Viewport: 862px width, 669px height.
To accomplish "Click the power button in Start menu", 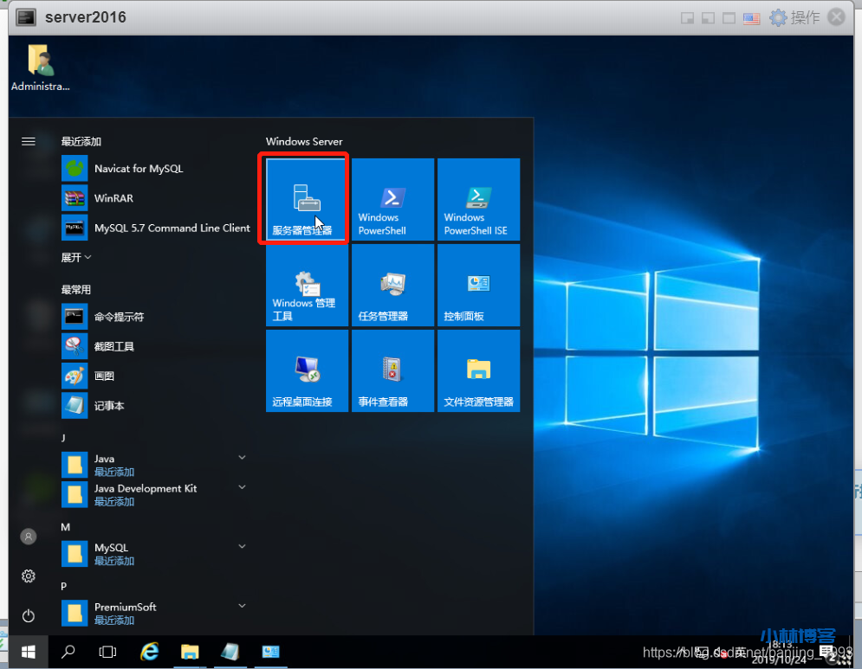I will click(29, 615).
